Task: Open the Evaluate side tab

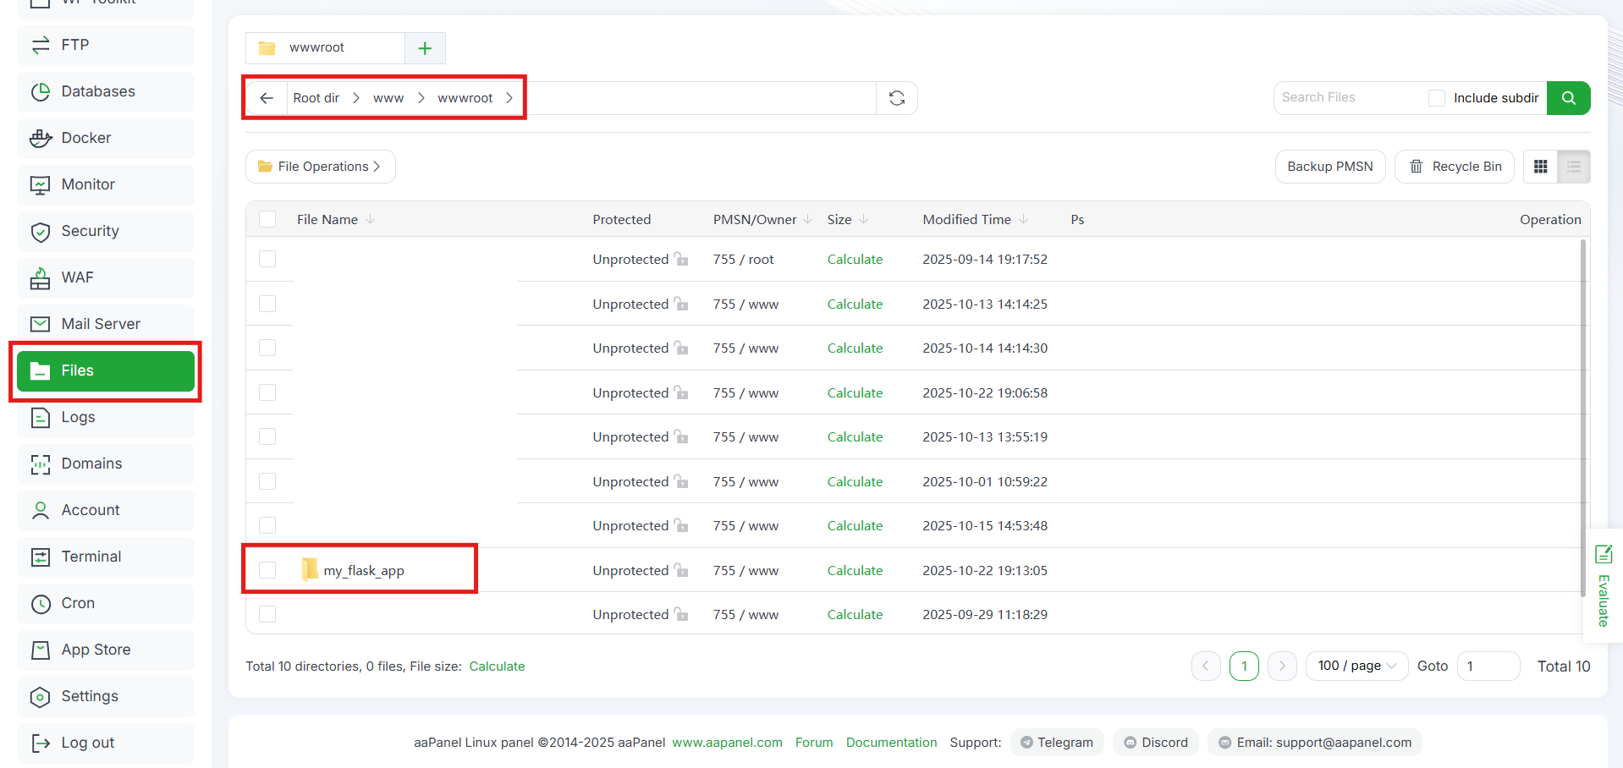Action: pyautogui.click(x=1603, y=585)
